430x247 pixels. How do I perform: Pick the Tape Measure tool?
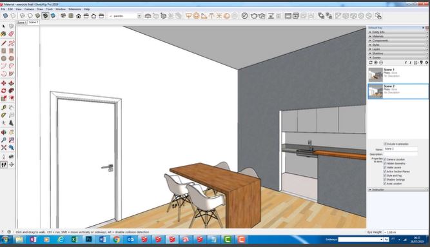coord(4,108)
